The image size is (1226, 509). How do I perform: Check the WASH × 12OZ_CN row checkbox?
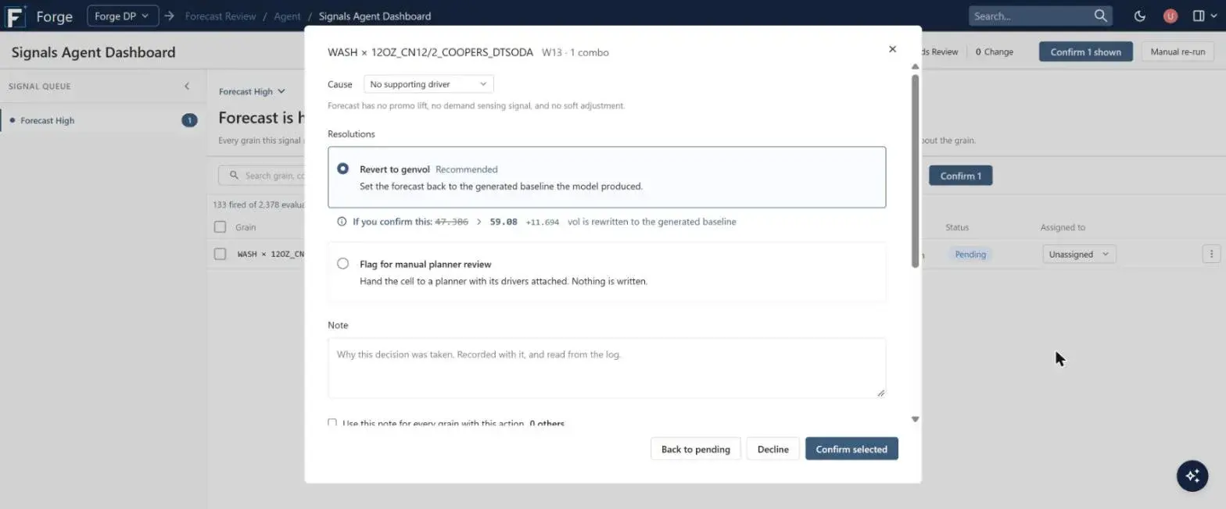(x=220, y=254)
